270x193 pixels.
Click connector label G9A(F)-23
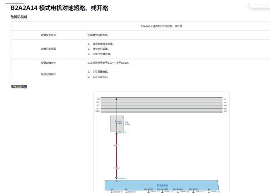(169, 192)
